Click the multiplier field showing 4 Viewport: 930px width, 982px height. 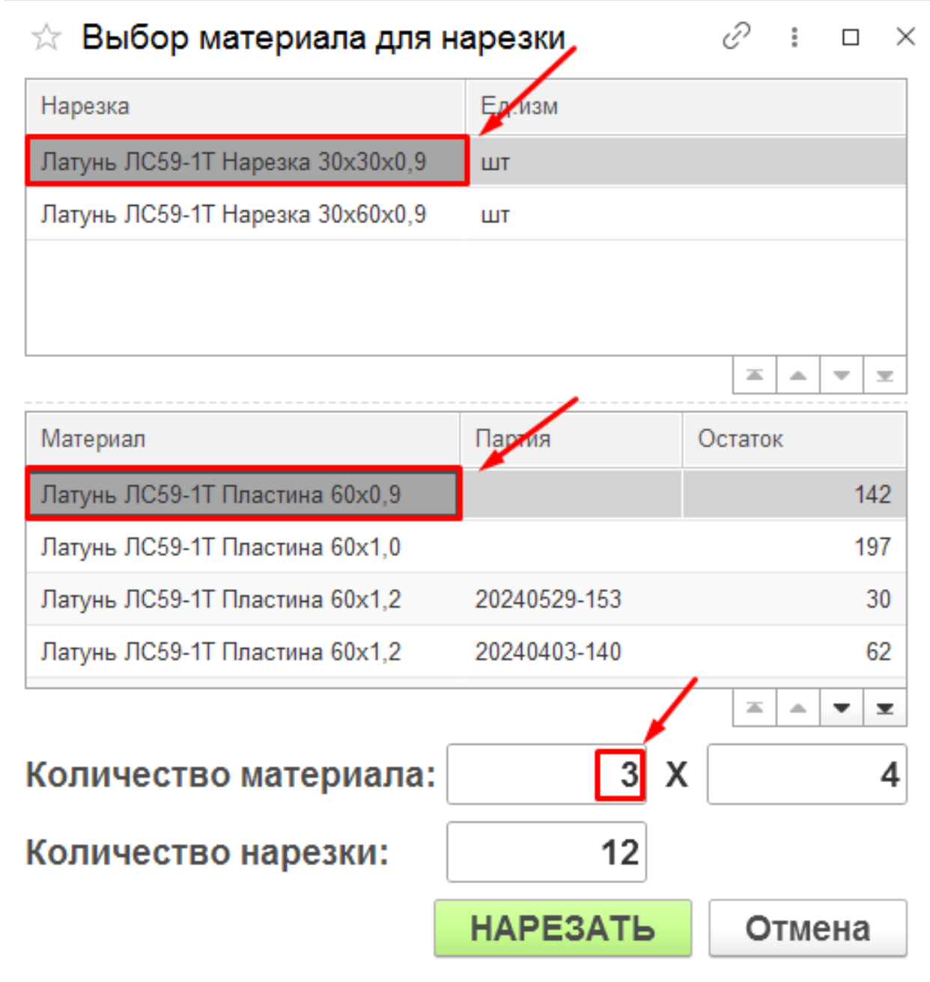(x=806, y=774)
